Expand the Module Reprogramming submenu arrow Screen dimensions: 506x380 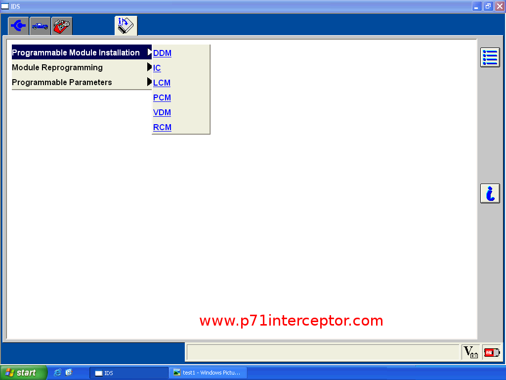149,67
